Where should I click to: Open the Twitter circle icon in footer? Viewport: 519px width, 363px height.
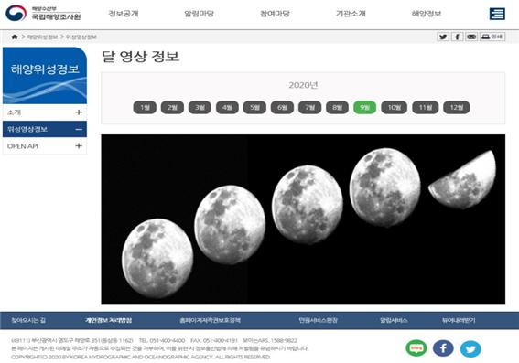pyautogui.click(x=470, y=348)
